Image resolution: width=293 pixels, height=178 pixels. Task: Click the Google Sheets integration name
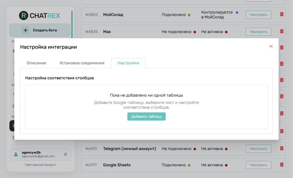click(117, 165)
